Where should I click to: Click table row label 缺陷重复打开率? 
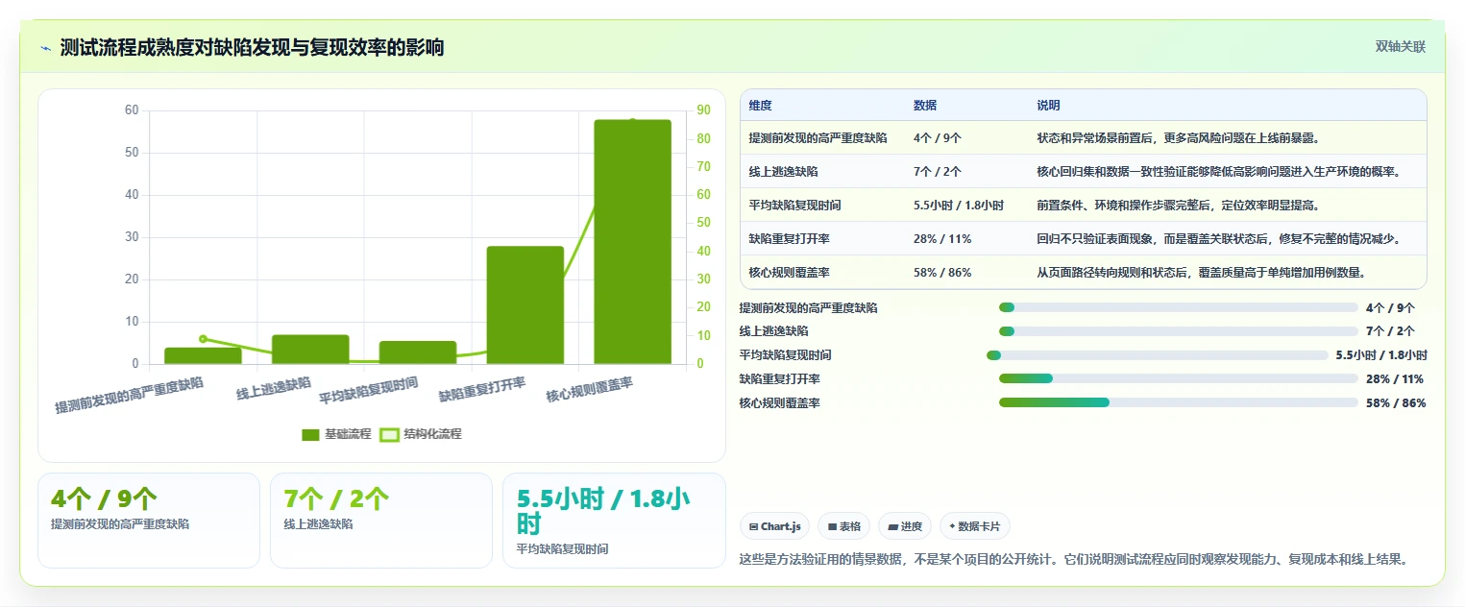point(788,239)
